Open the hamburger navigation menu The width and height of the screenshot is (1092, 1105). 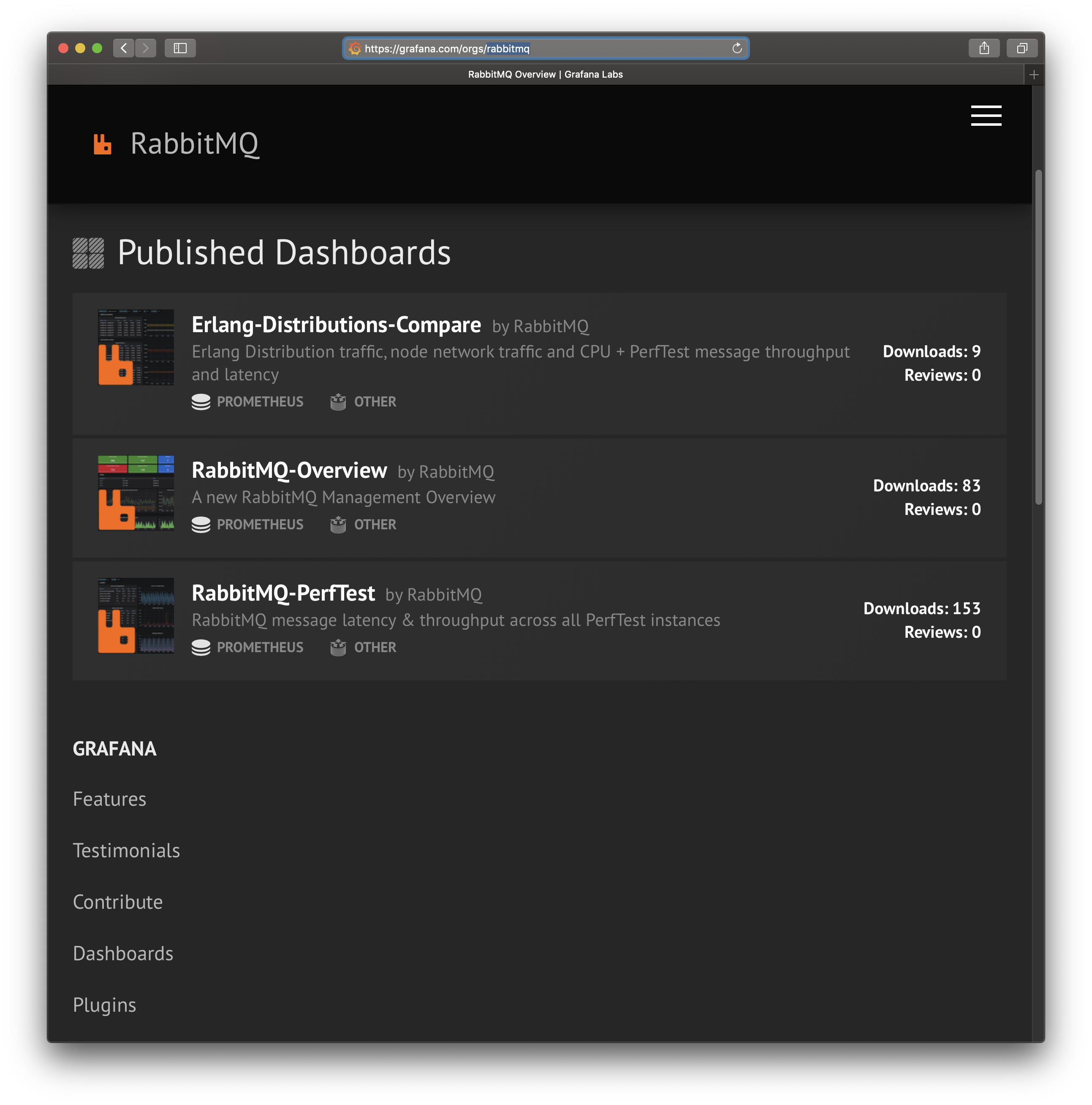[986, 116]
